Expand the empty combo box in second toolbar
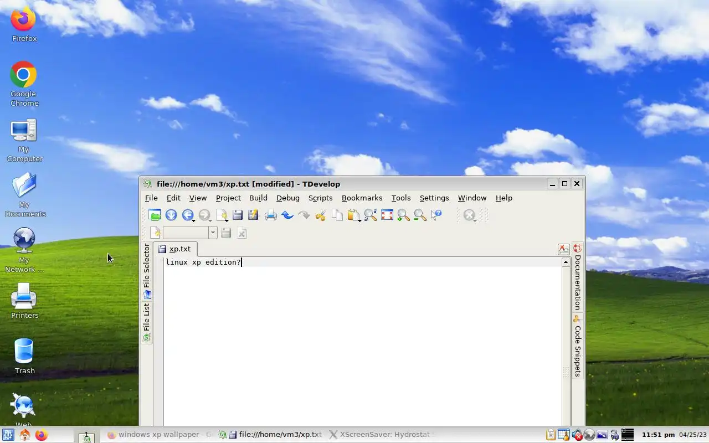709x443 pixels. pyautogui.click(x=213, y=233)
